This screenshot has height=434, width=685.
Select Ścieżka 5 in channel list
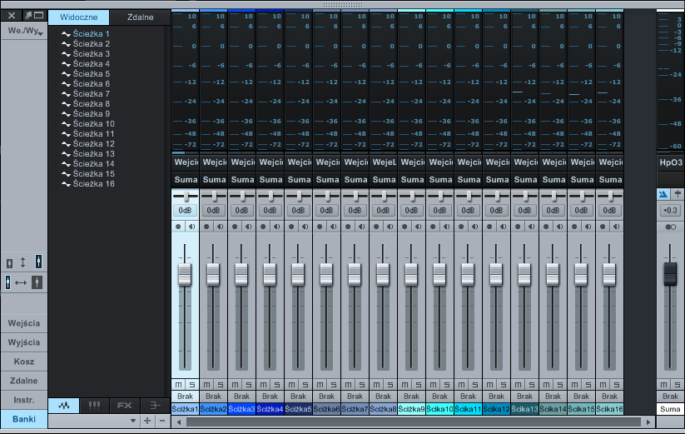click(92, 74)
